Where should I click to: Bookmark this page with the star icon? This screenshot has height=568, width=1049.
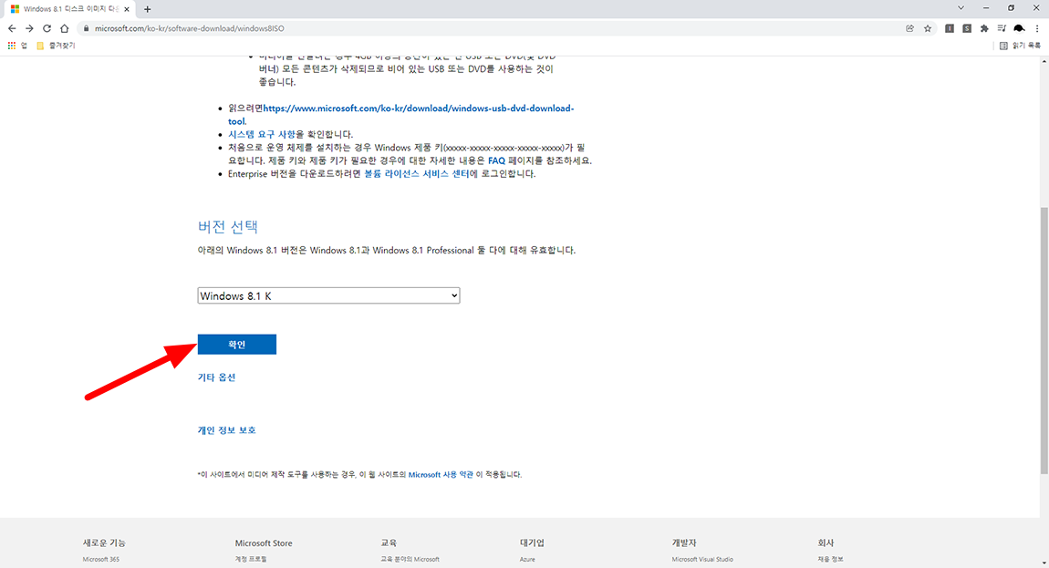click(x=928, y=29)
